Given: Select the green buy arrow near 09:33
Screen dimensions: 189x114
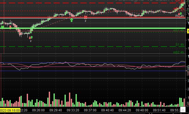Looking at the screenshot, I should click(x=72, y=20).
